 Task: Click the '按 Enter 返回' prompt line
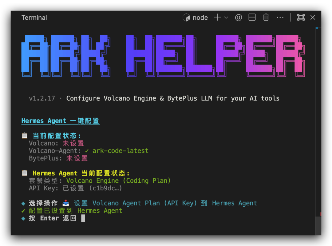click(53, 218)
